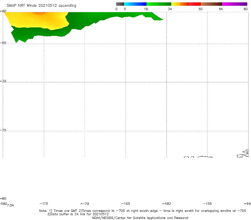Click the title "SMAP NRT Winds 20210512 ascending"
Viewport: 251px width, 220px height.
[41, 5]
